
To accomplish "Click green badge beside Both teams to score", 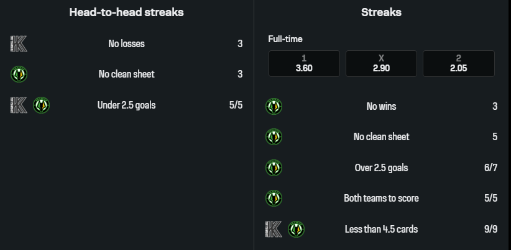I will (274, 199).
